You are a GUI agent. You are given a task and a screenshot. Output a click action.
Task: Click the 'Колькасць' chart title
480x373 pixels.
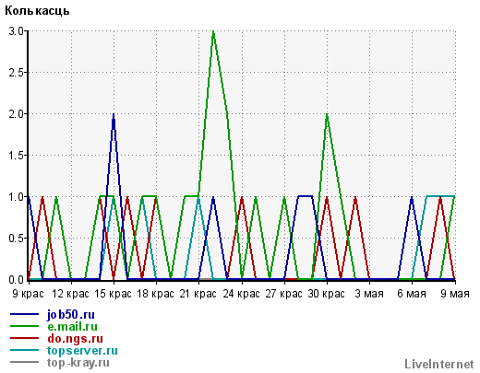pos(37,11)
